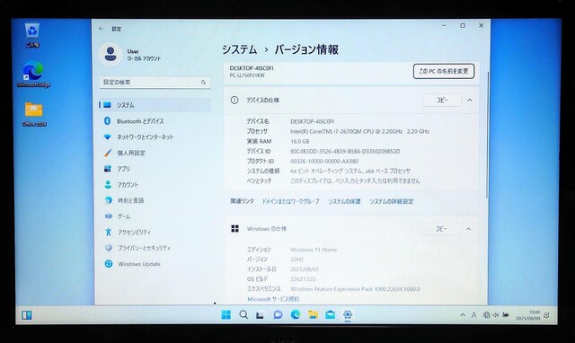Viewport: 575px width, 343px height.
Task: Open the volume tray icon
Action: (x=496, y=315)
